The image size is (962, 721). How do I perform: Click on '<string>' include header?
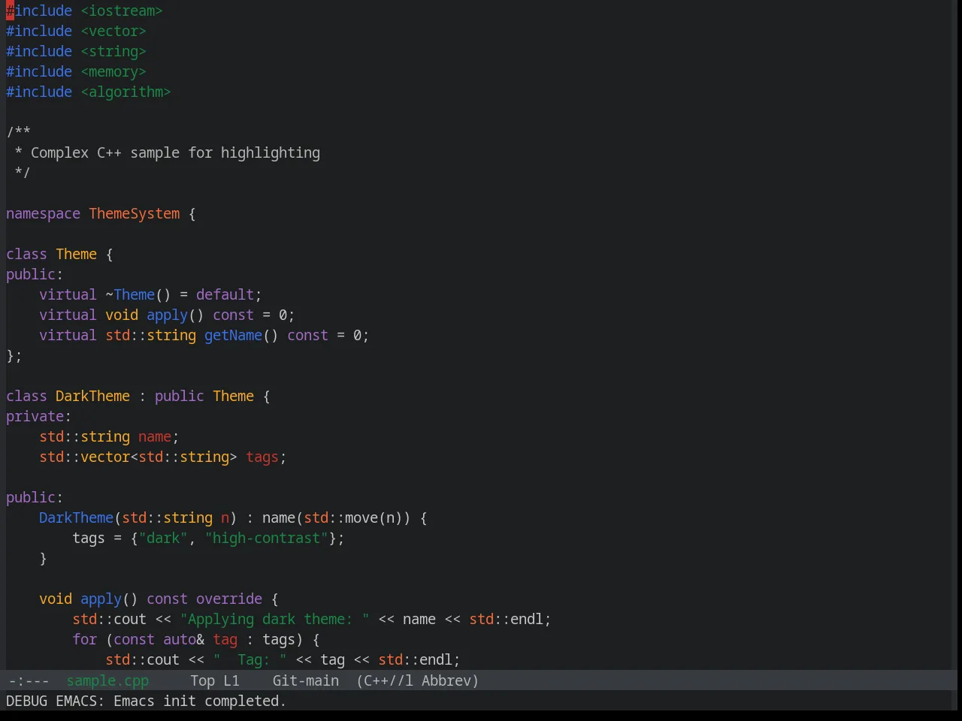(x=113, y=51)
